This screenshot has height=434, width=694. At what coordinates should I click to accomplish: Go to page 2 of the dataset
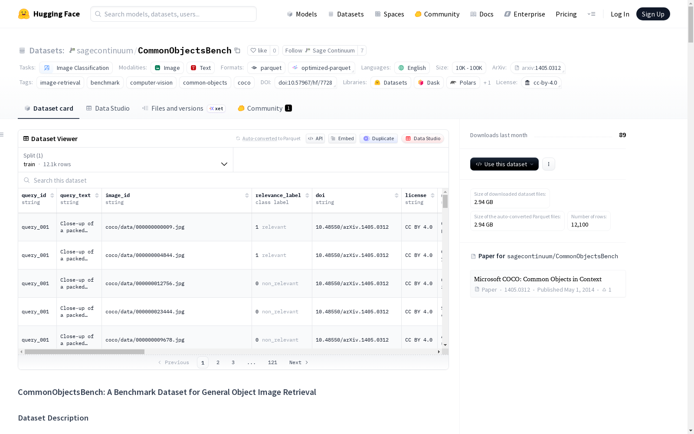[218, 362]
